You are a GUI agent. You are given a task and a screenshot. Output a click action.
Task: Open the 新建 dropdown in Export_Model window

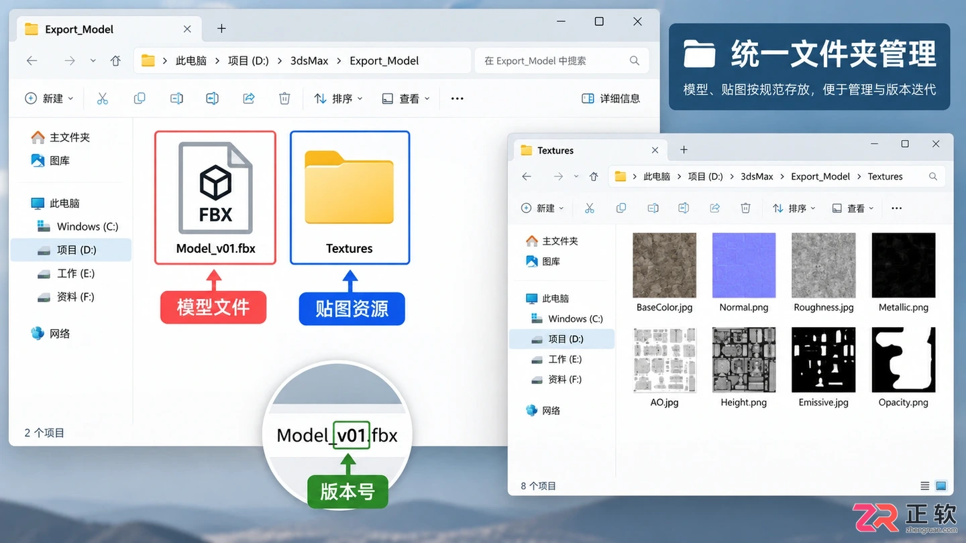click(49, 99)
